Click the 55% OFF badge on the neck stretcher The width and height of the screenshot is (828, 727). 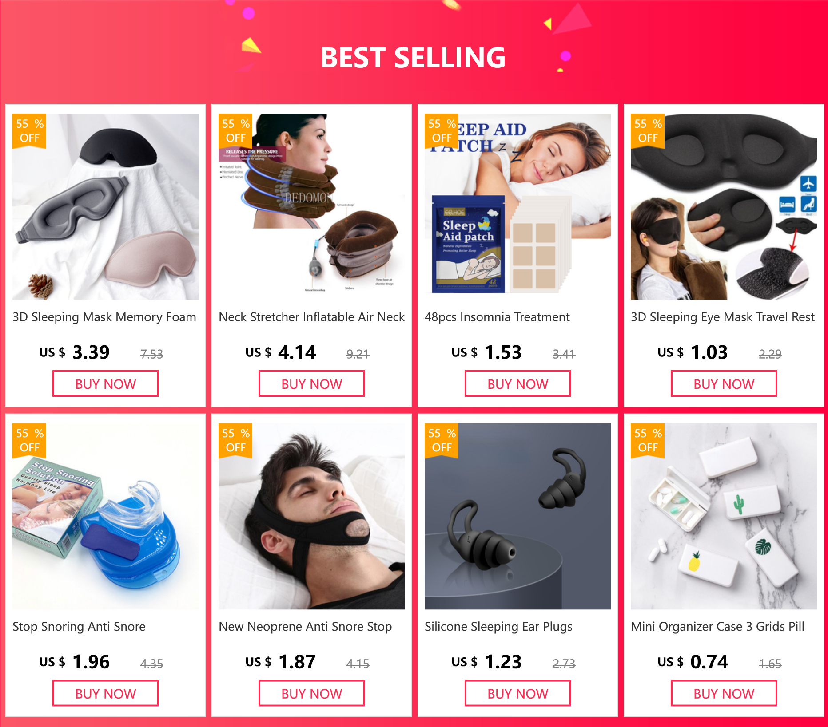[x=235, y=130]
